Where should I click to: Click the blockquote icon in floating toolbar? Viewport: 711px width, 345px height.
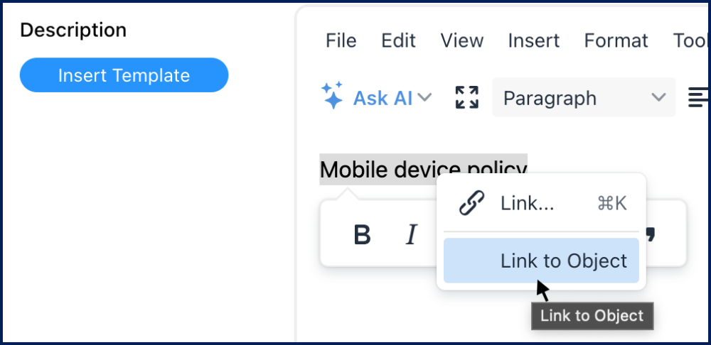(x=650, y=233)
